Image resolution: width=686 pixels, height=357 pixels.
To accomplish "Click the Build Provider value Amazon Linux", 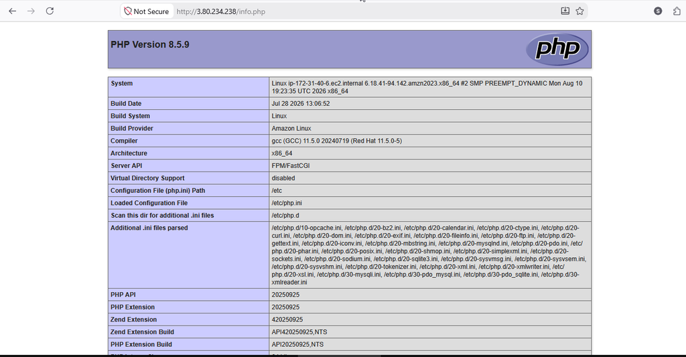I will coord(291,129).
